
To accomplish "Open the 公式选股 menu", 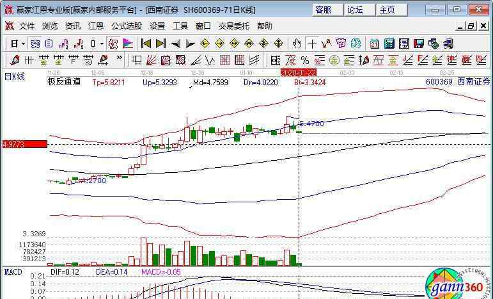I will [x=127, y=26].
